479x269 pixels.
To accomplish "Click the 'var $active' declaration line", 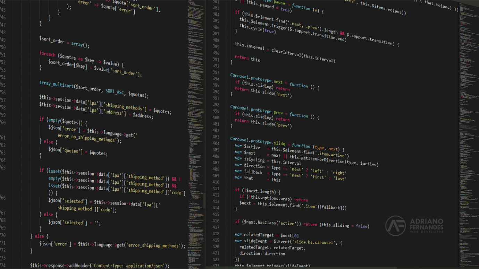I will [x=292, y=151].
